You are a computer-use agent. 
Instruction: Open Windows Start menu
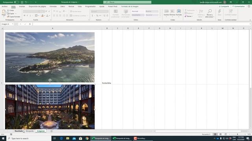3,138
